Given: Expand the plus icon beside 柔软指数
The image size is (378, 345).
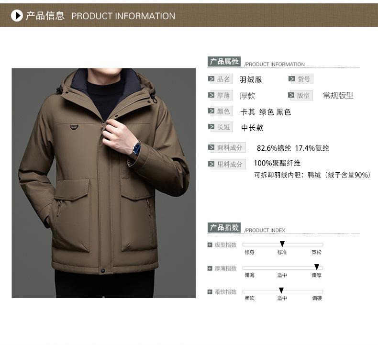Looking at the screenshot, I should tap(210, 292).
